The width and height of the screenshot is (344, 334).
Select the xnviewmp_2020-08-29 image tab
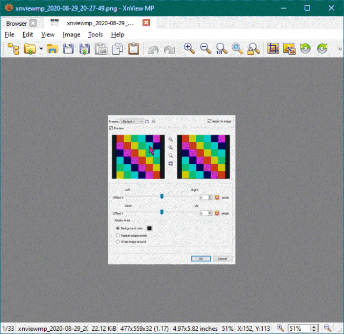coord(101,23)
